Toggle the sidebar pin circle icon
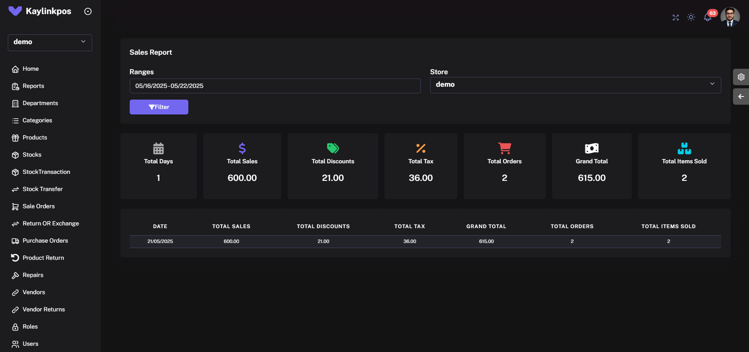749x352 pixels. pos(88,11)
